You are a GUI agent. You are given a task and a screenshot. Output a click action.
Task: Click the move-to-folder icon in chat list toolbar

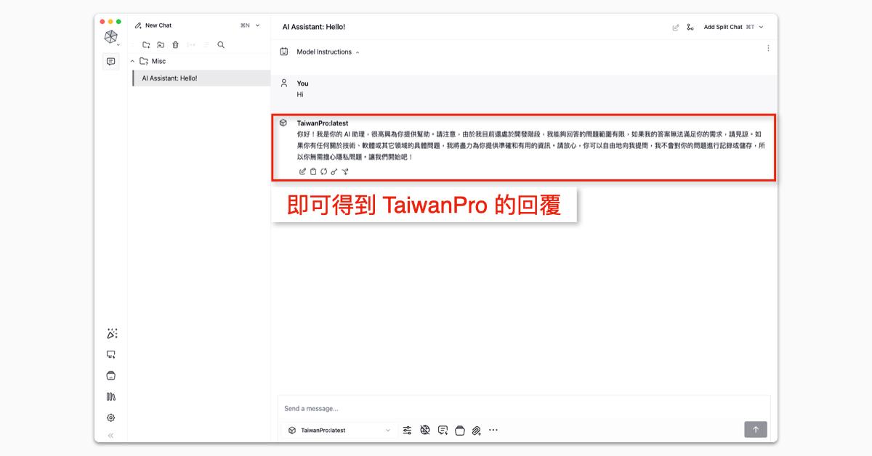point(161,45)
